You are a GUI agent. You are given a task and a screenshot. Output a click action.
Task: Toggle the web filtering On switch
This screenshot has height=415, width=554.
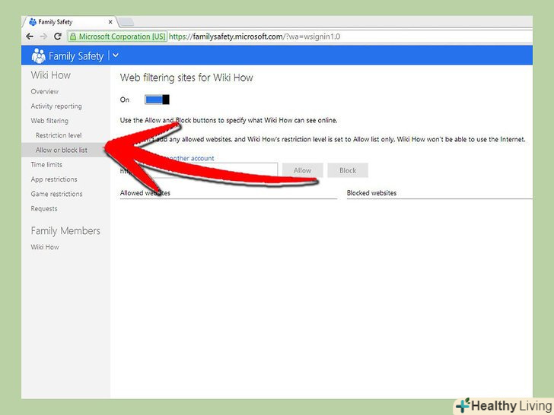[157, 100]
